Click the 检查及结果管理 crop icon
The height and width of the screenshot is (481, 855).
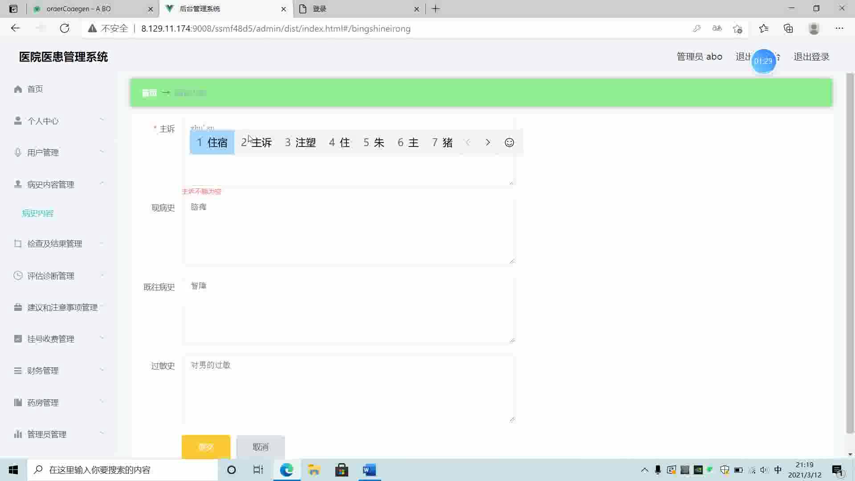(18, 243)
